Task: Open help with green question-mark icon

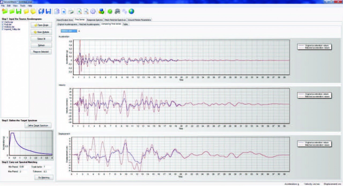Action: tap(110, 12)
